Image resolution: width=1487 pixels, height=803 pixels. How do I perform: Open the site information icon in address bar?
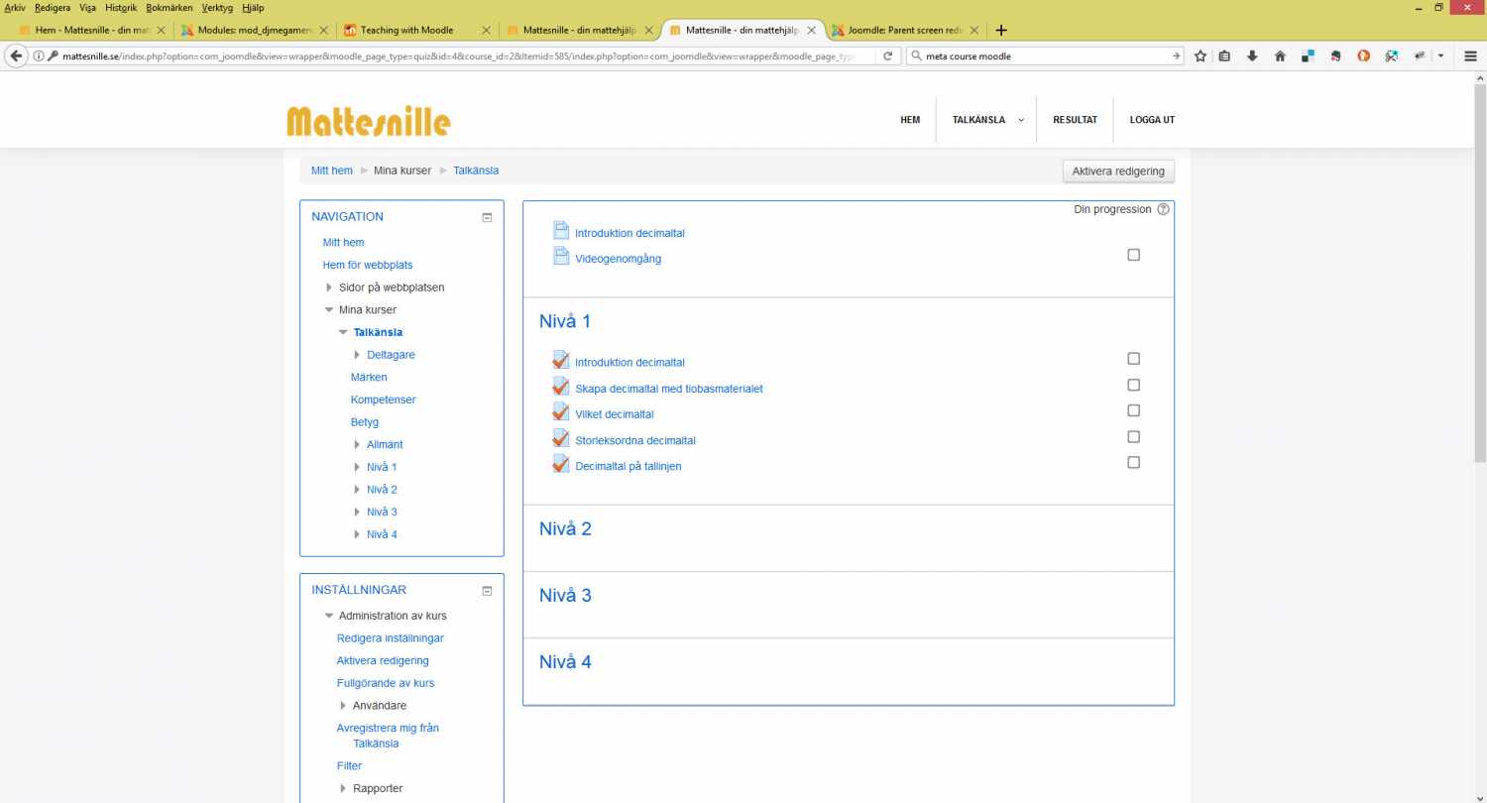click(x=38, y=57)
